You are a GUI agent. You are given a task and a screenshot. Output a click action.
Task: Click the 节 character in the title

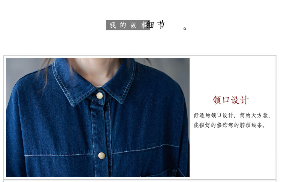(x=161, y=25)
